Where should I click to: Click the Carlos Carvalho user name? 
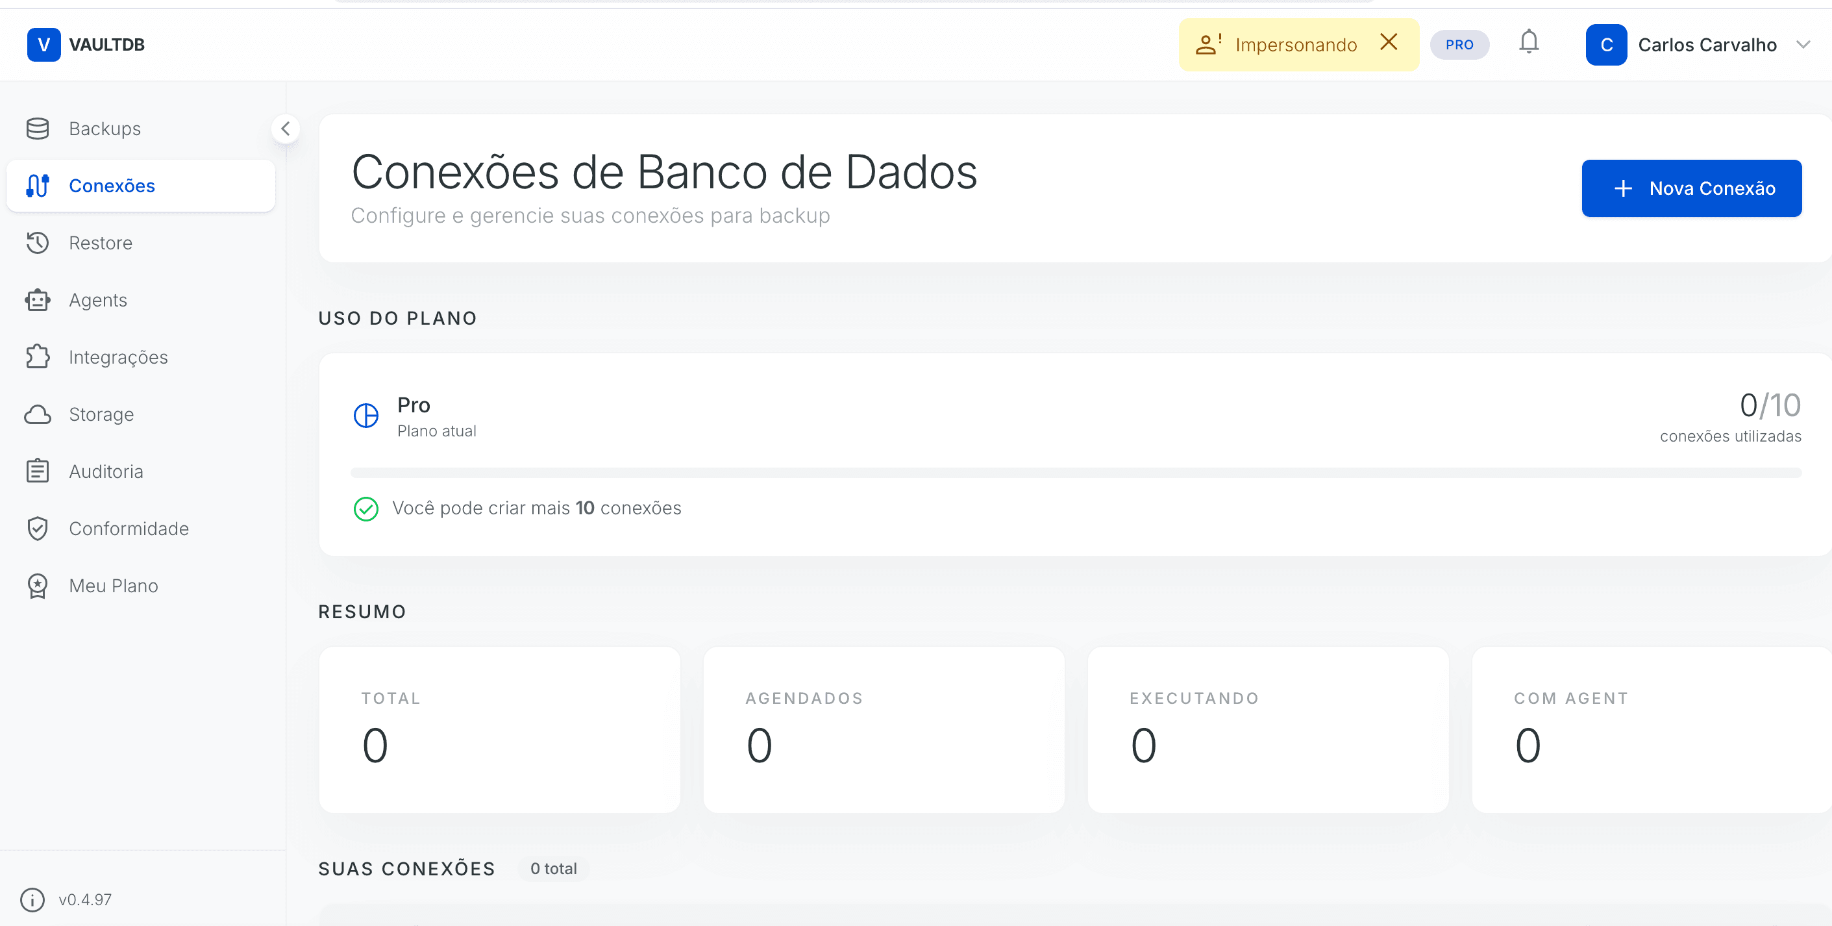click(x=1707, y=45)
